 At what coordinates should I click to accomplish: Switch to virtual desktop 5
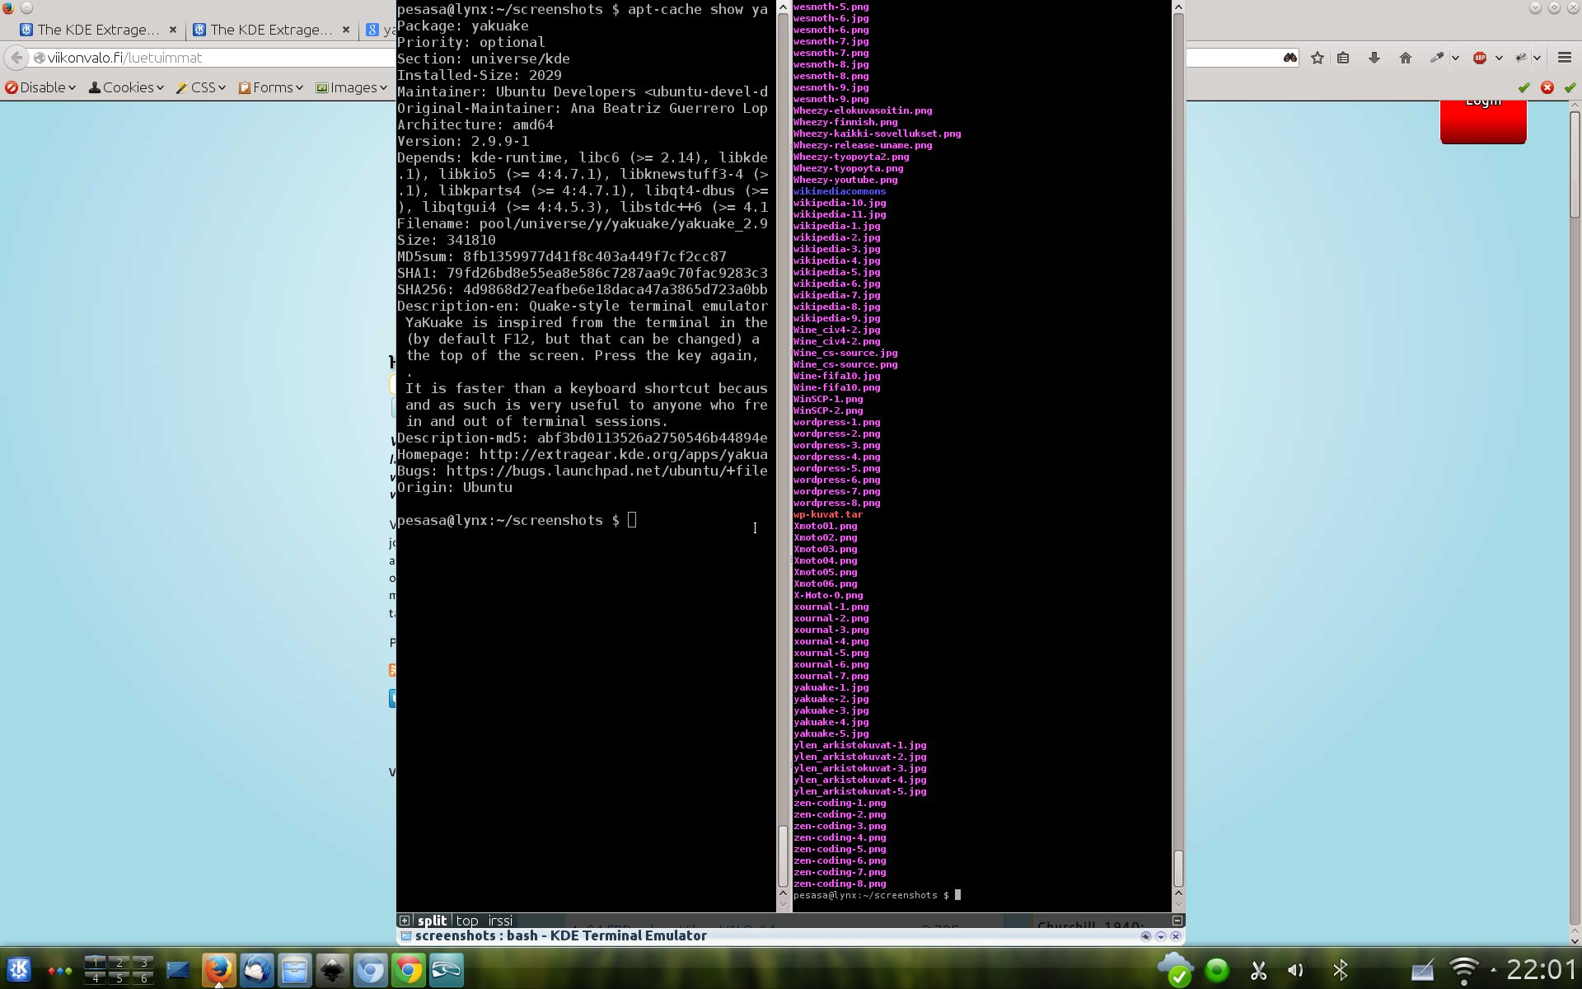[x=119, y=978]
